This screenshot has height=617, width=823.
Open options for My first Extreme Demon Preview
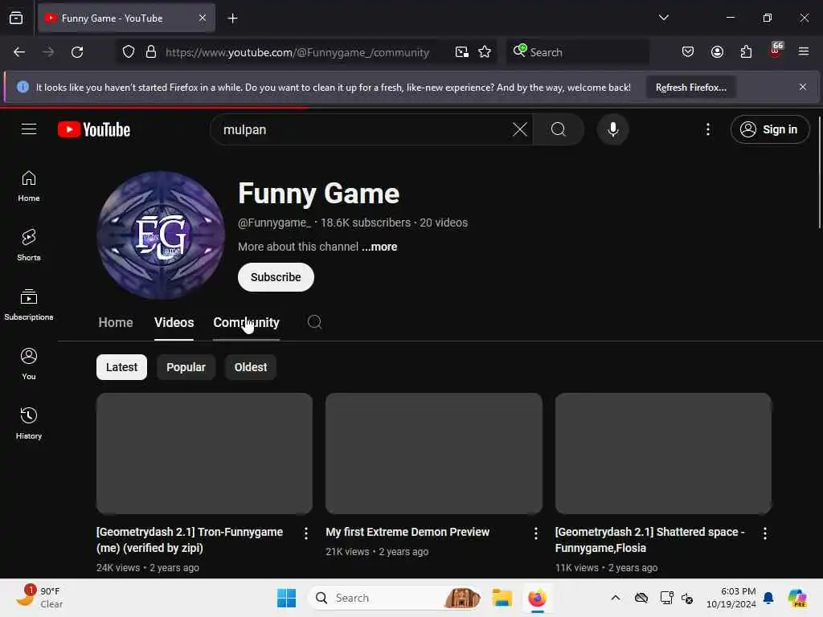coord(535,533)
